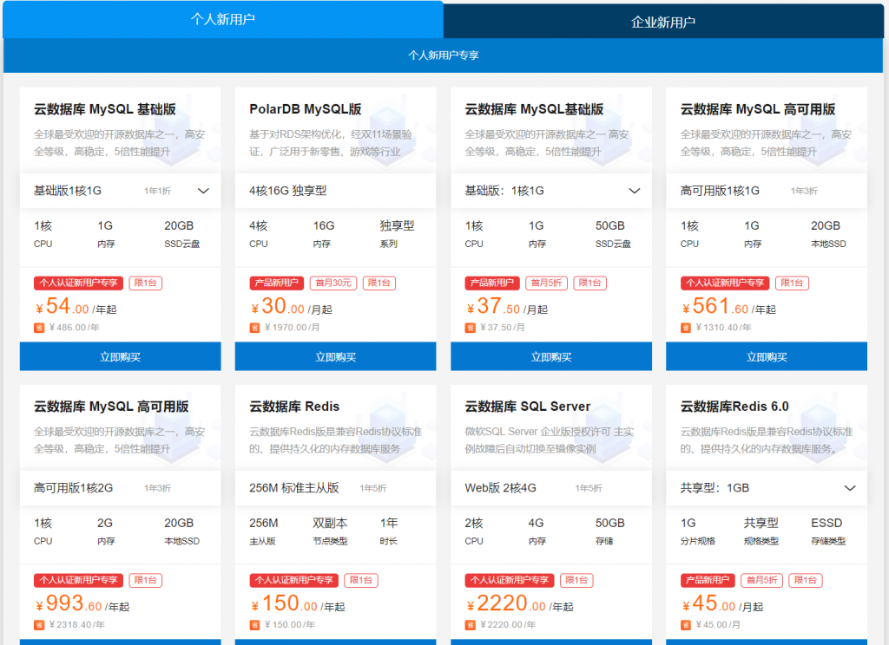Buy the ¥54.00 MySQL 基础版 plan
Image resolution: width=889 pixels, height=645 pixels.
[120, 357]
